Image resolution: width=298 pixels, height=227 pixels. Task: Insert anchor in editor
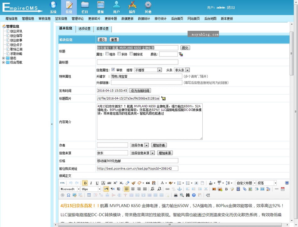[x=179, y=189]
